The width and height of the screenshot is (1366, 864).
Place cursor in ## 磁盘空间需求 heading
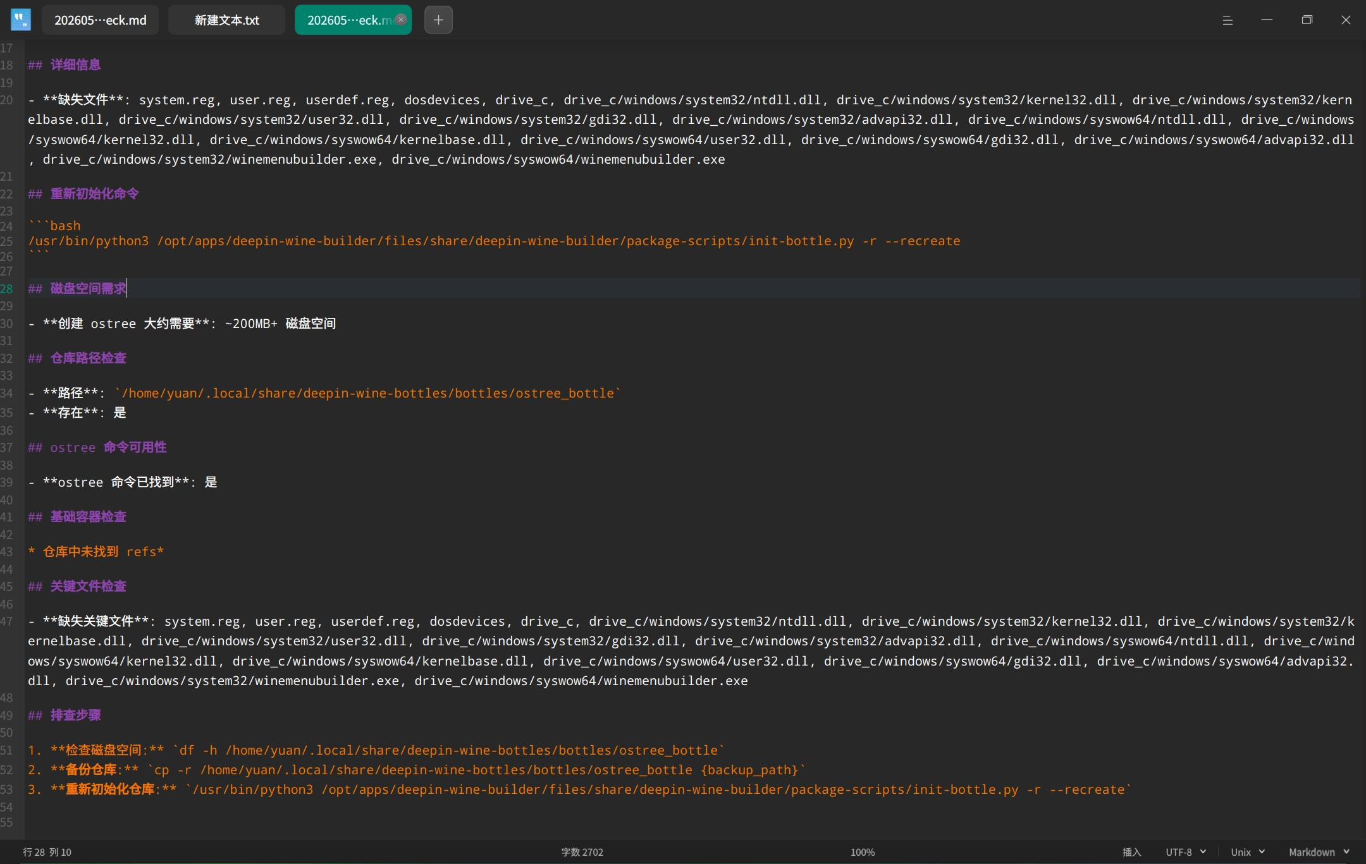(x=77, y=289)
